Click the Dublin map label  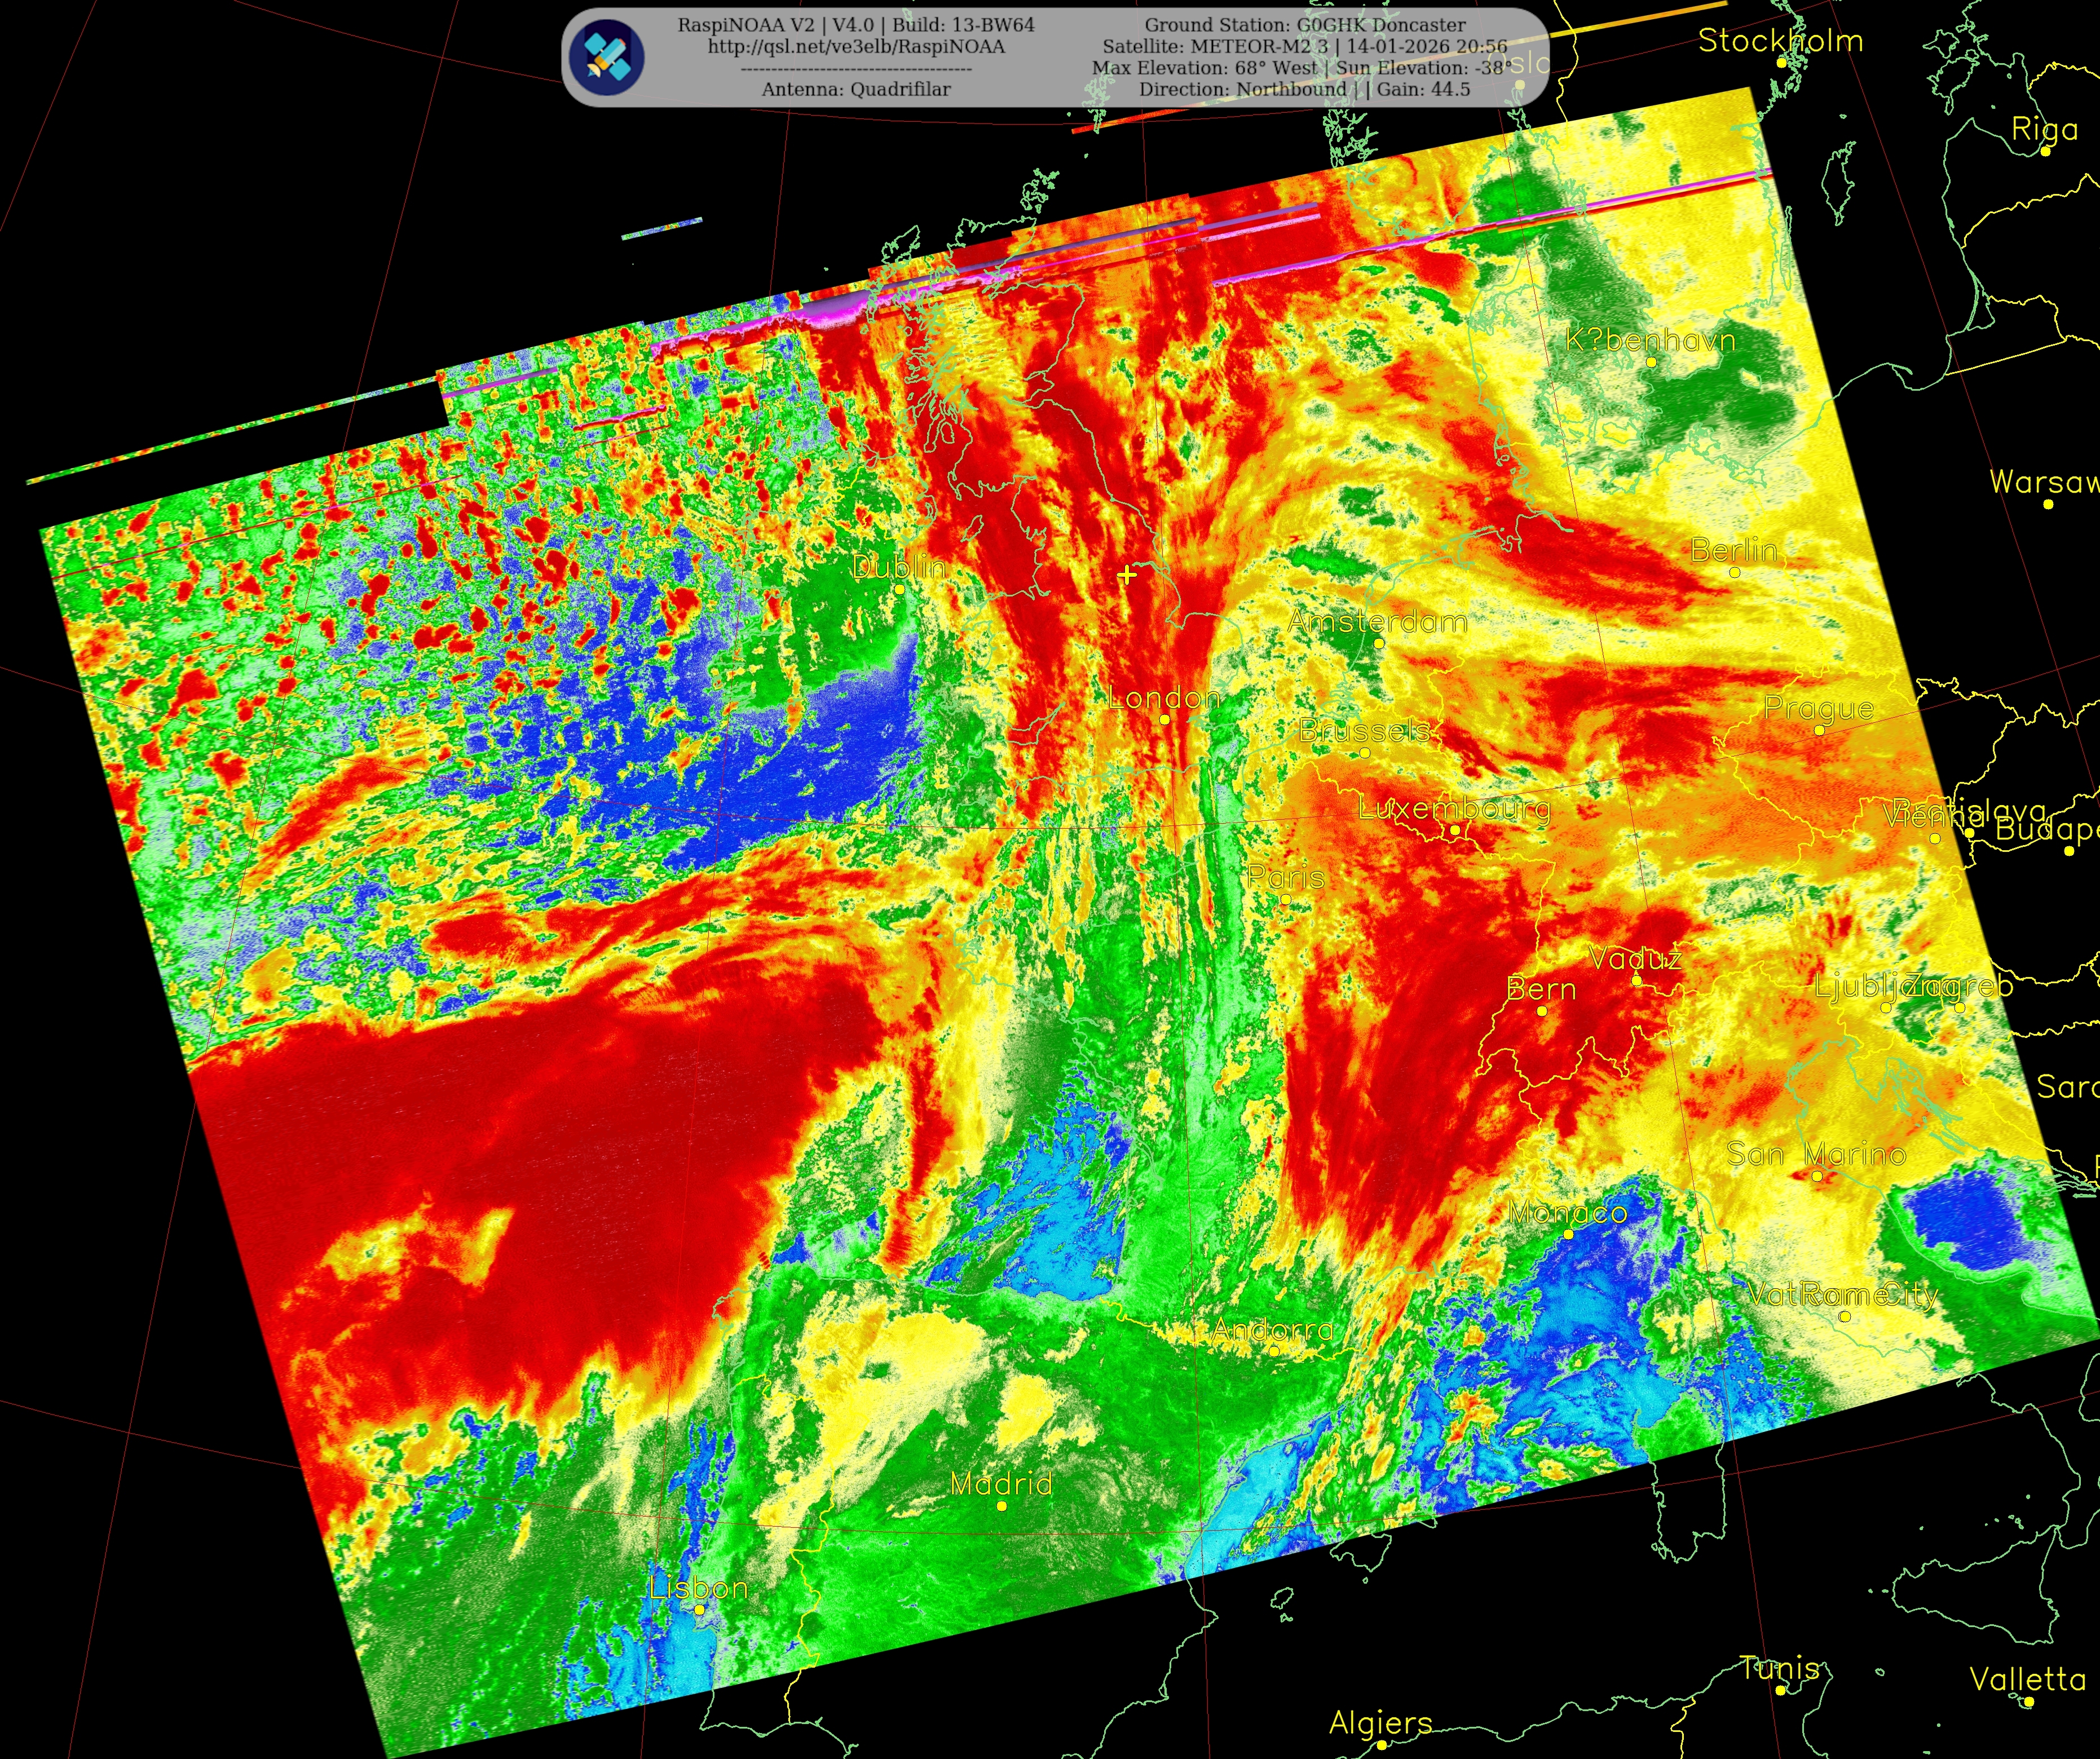pos(899,567)
